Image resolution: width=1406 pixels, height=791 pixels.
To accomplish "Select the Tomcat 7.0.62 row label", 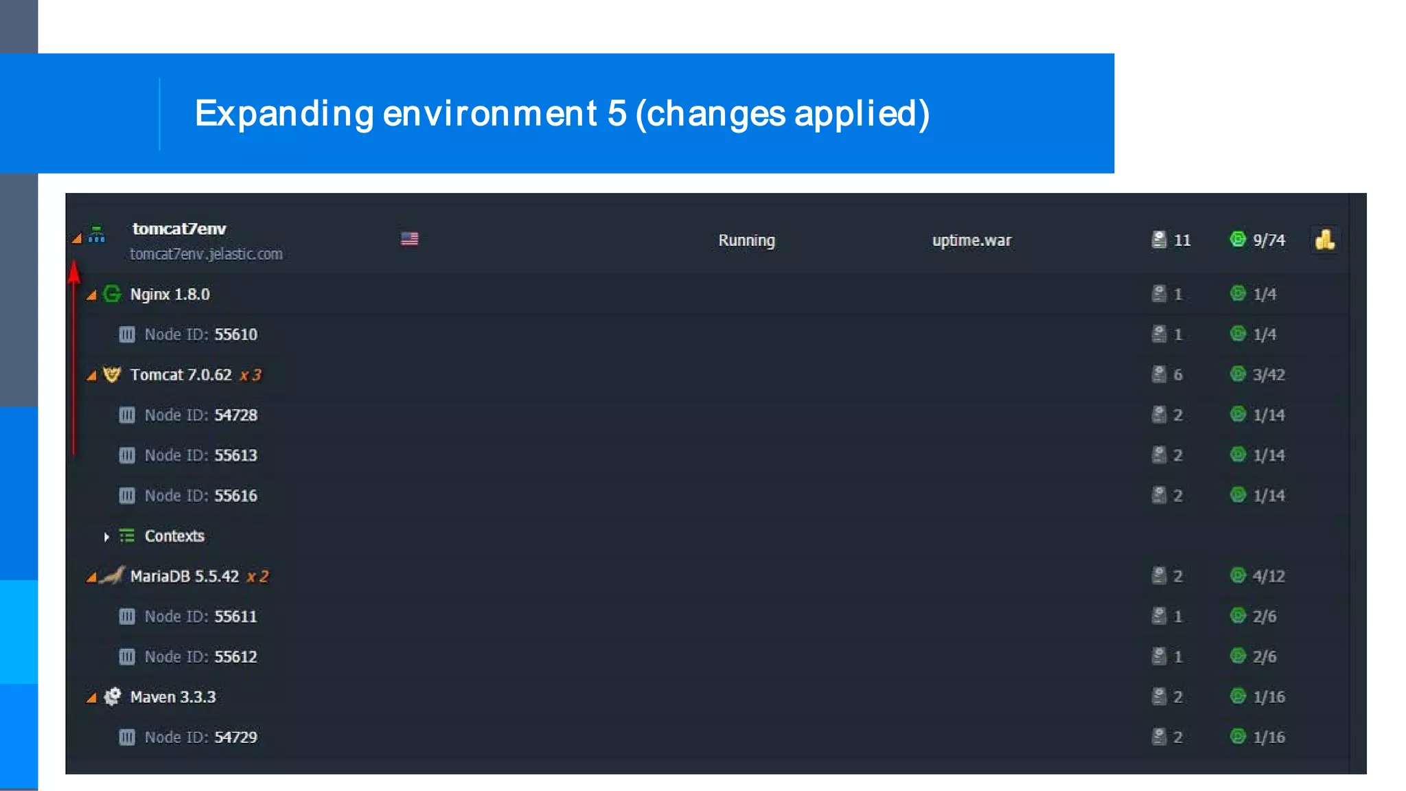I will [181, 375].
